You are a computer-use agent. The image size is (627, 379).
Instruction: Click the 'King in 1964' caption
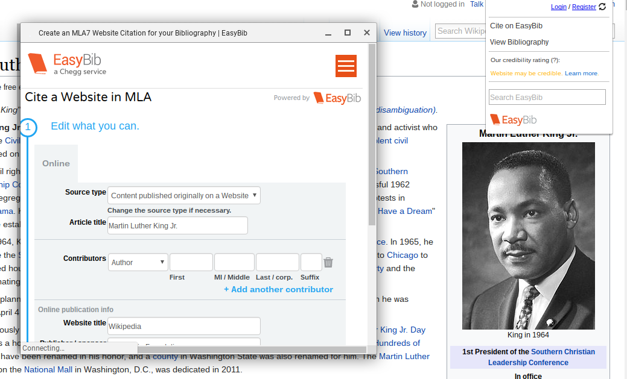pos(528,334)
